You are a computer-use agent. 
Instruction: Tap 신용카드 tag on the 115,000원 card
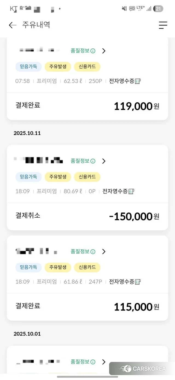click(87, 267)
